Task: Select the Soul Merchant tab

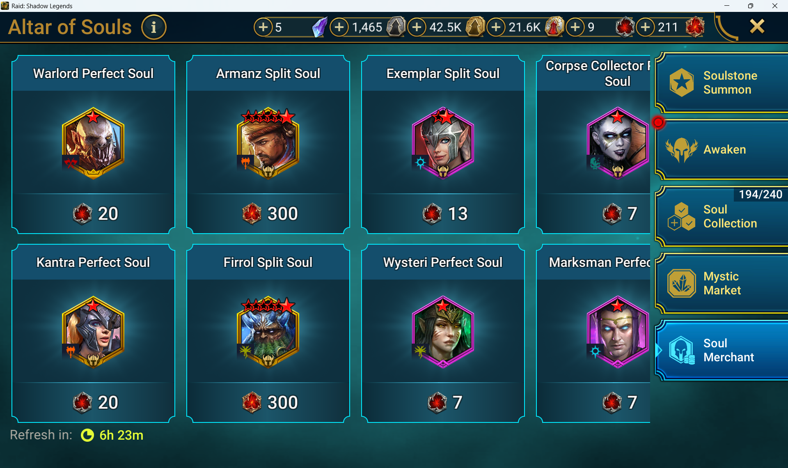Action: (722, 350)
